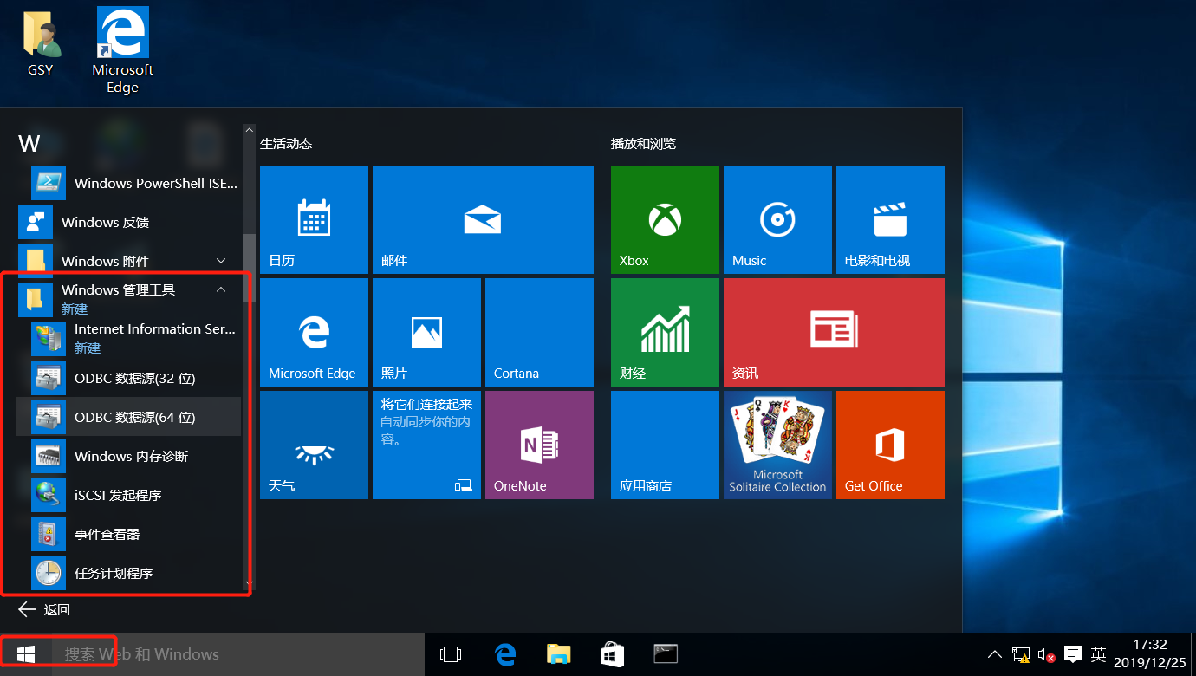
Task: Open the OneNote tile
Action: click(x=539, y=445)
